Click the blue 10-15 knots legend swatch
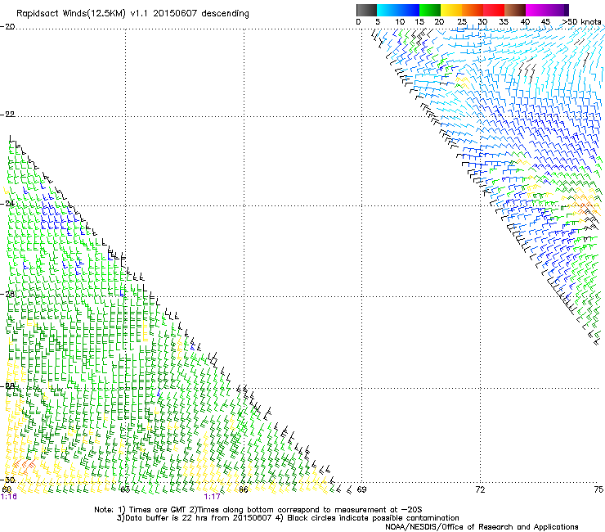 409,10
